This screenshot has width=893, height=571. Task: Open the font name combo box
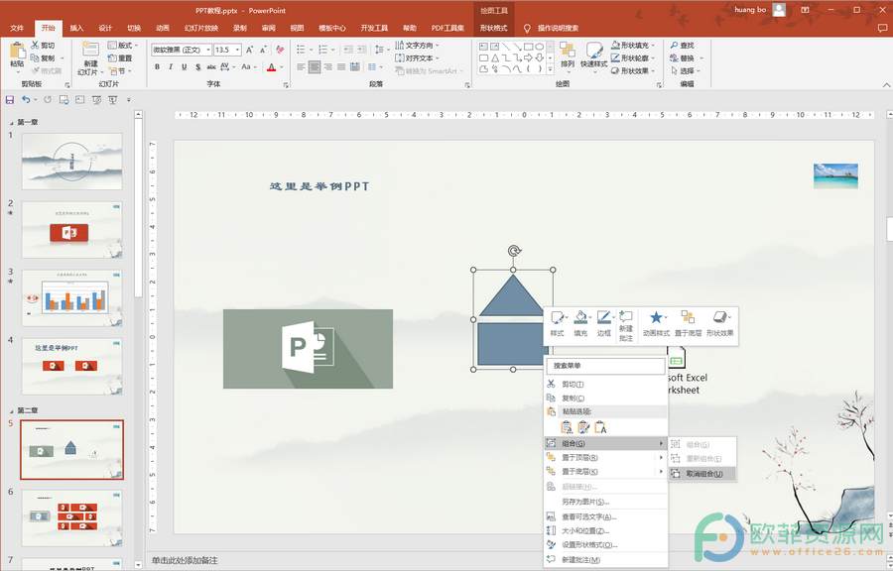(x=182, y=50)
